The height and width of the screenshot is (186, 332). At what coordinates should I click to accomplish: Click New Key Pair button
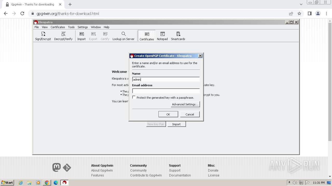(x=156, y=124)
